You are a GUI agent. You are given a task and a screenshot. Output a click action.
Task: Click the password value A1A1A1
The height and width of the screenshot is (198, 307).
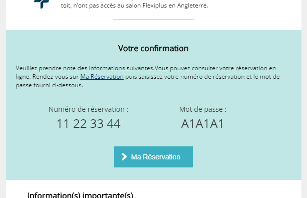click(202, 124)
